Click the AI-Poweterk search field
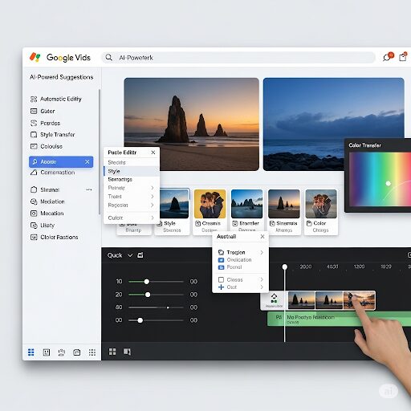 coord(238,58)
